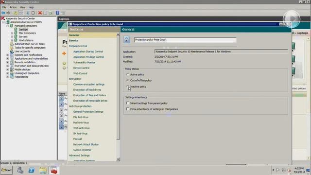
Task: Open Windows Explorer from the taskbar
Action: click(x=43, y=170)
